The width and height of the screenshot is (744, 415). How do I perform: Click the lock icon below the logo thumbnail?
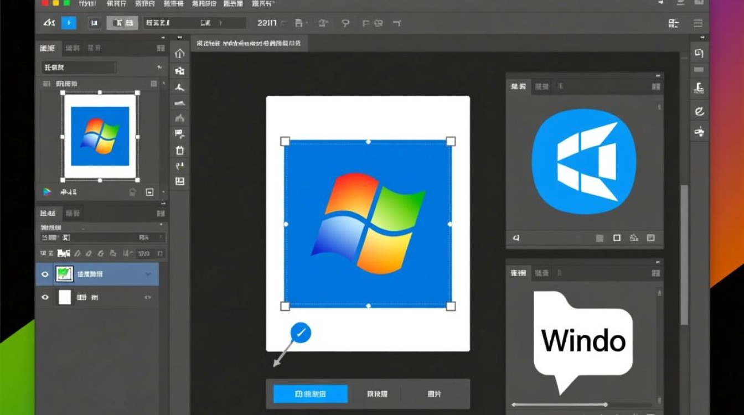click(x=132, y=192)
